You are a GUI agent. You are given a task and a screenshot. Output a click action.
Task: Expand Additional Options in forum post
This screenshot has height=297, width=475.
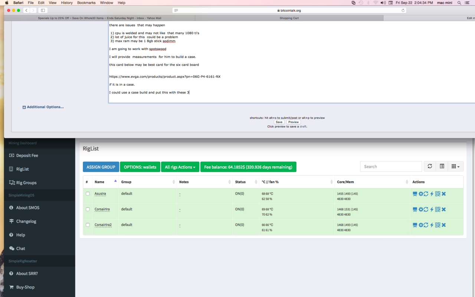click(43, 107)
